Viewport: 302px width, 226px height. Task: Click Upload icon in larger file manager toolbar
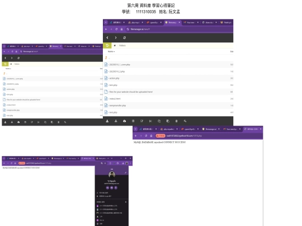[x=107, y=121]
